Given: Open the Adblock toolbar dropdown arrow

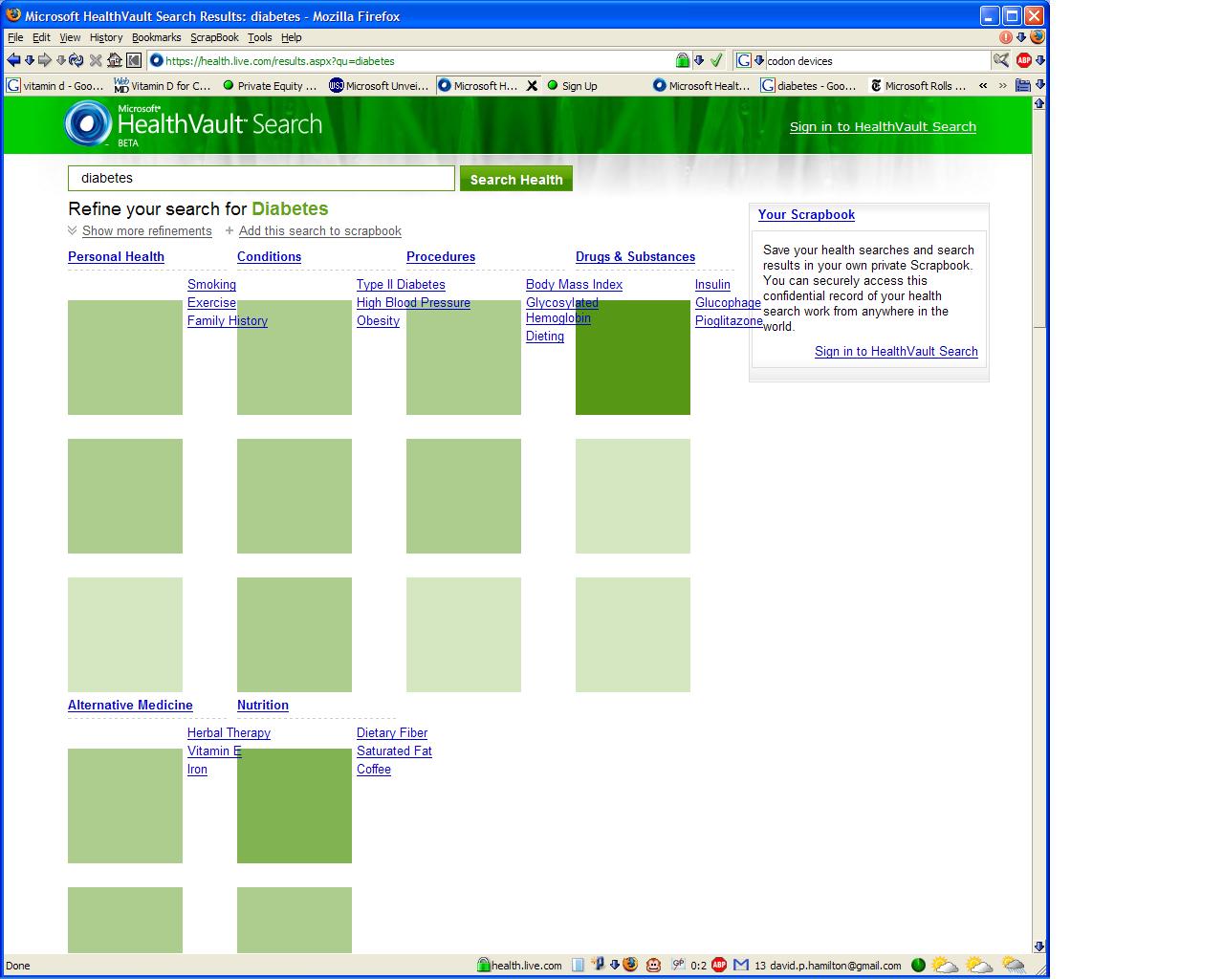Looking at the screenshot, I should click(1039, 60).
